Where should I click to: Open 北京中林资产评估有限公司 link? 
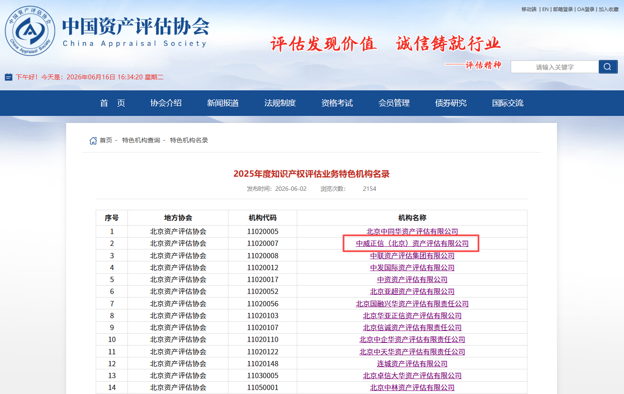point(412,387)
